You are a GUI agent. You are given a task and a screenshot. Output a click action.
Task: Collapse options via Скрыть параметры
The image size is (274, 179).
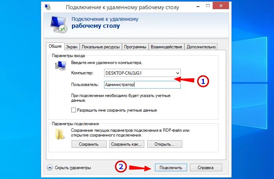(x=73, y=168)
